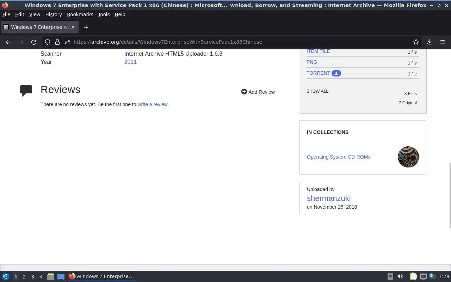
Task: Click the Add Review plus icon
Action: point(244,92)
